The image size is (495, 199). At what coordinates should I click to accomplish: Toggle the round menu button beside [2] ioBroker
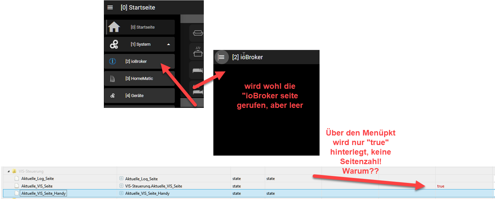point(222,57)
